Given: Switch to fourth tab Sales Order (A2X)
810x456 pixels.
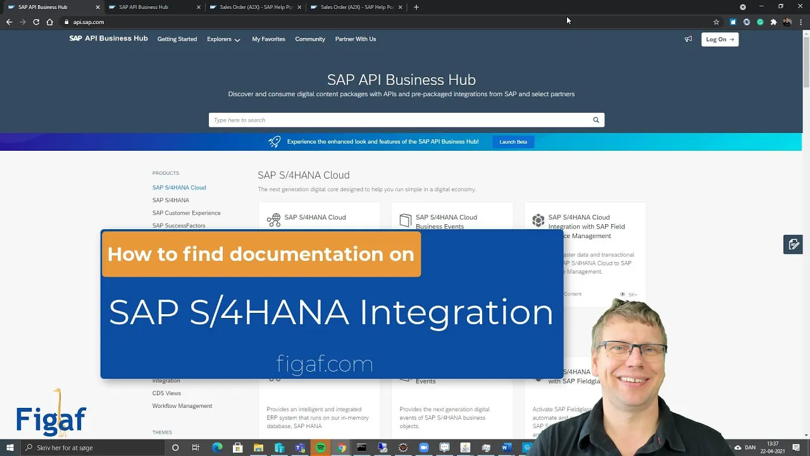Looking at the screenshot, I should 356,7.
